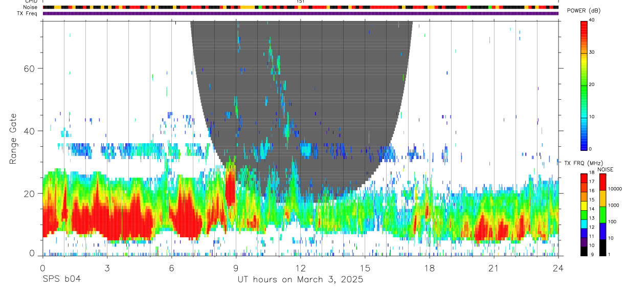Pick the black segment of TX FRQ bar

point(584,251)
